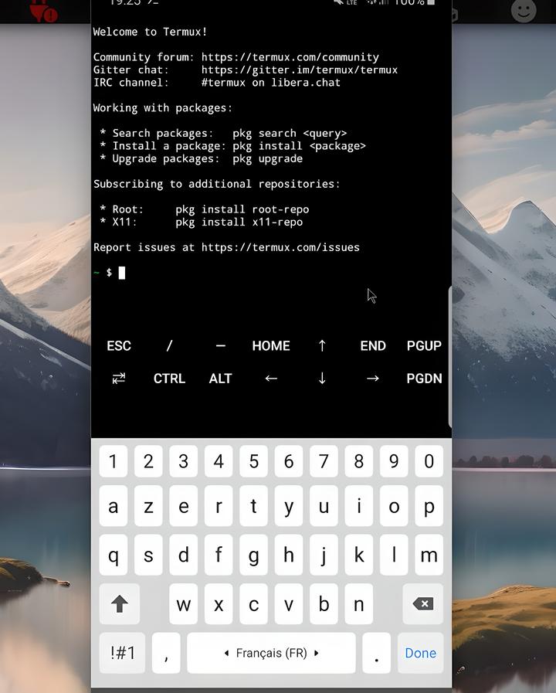The width and height of the screenshot is (556, 693).
Task: Tap the Français (FR) space bar
Action: pos(271,653)
